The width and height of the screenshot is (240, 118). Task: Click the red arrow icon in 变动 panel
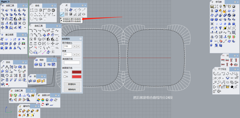(x=7, y=84)
